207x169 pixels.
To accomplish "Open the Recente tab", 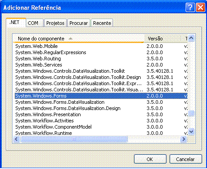I will 102,23.
